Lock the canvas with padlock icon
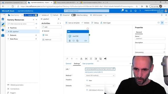The image size is (168, 94). (81, 59)
